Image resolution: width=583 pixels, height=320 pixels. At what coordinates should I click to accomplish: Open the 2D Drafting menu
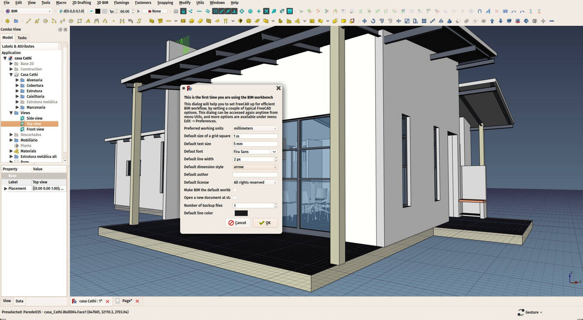81,3
